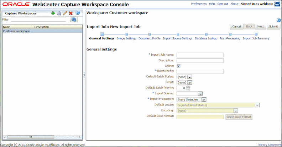Sort by the Description column header
Viewport: 282px width, 147px height.
coord(58,27)
